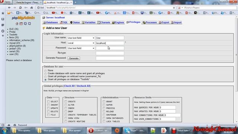Switch to DataLife Engine browser tab
The image size is (238, 134).
point(28,3)
